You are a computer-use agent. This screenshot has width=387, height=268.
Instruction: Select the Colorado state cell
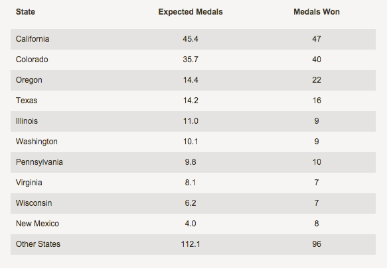[32, 60]
